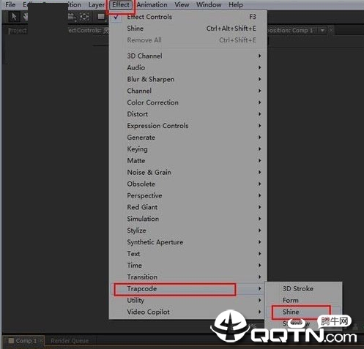Select the Rectangle shape tool
The height and width of the screenshot is (349, 364).
click(101, 17)
